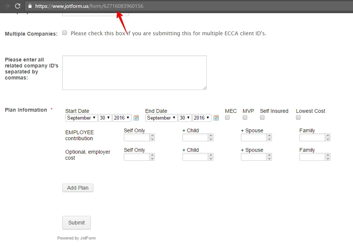Click the Add Plan button

[78, 188]
